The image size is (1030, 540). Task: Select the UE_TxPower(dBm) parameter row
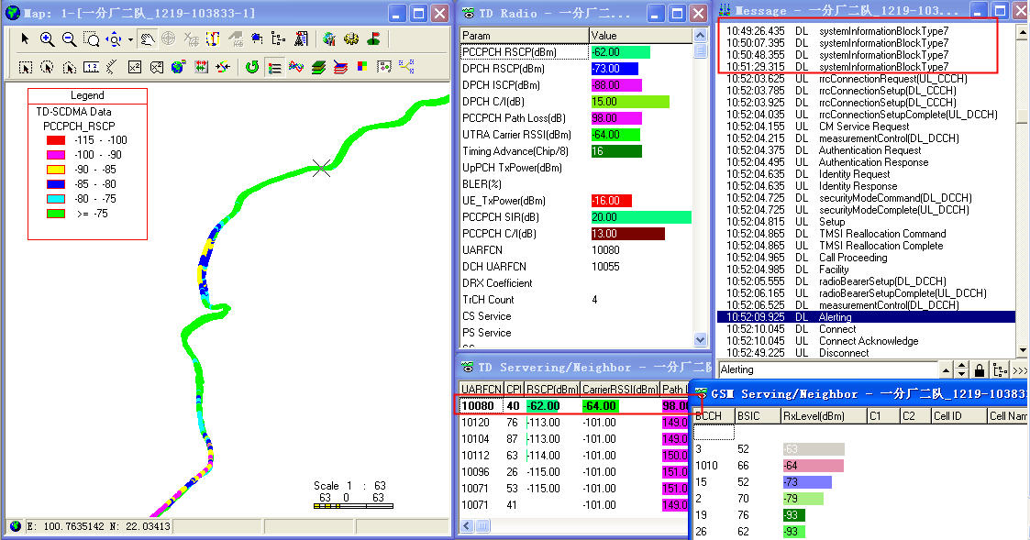[x=575, y=201]
